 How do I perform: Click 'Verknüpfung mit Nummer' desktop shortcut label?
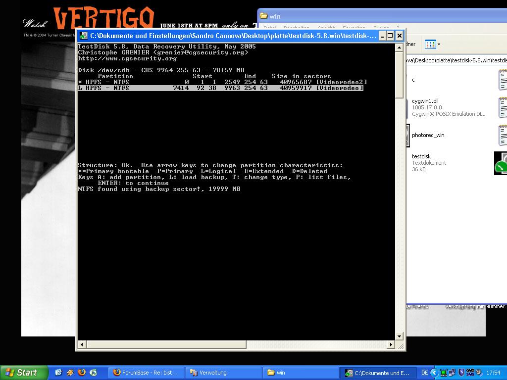(x=474, y=306)
